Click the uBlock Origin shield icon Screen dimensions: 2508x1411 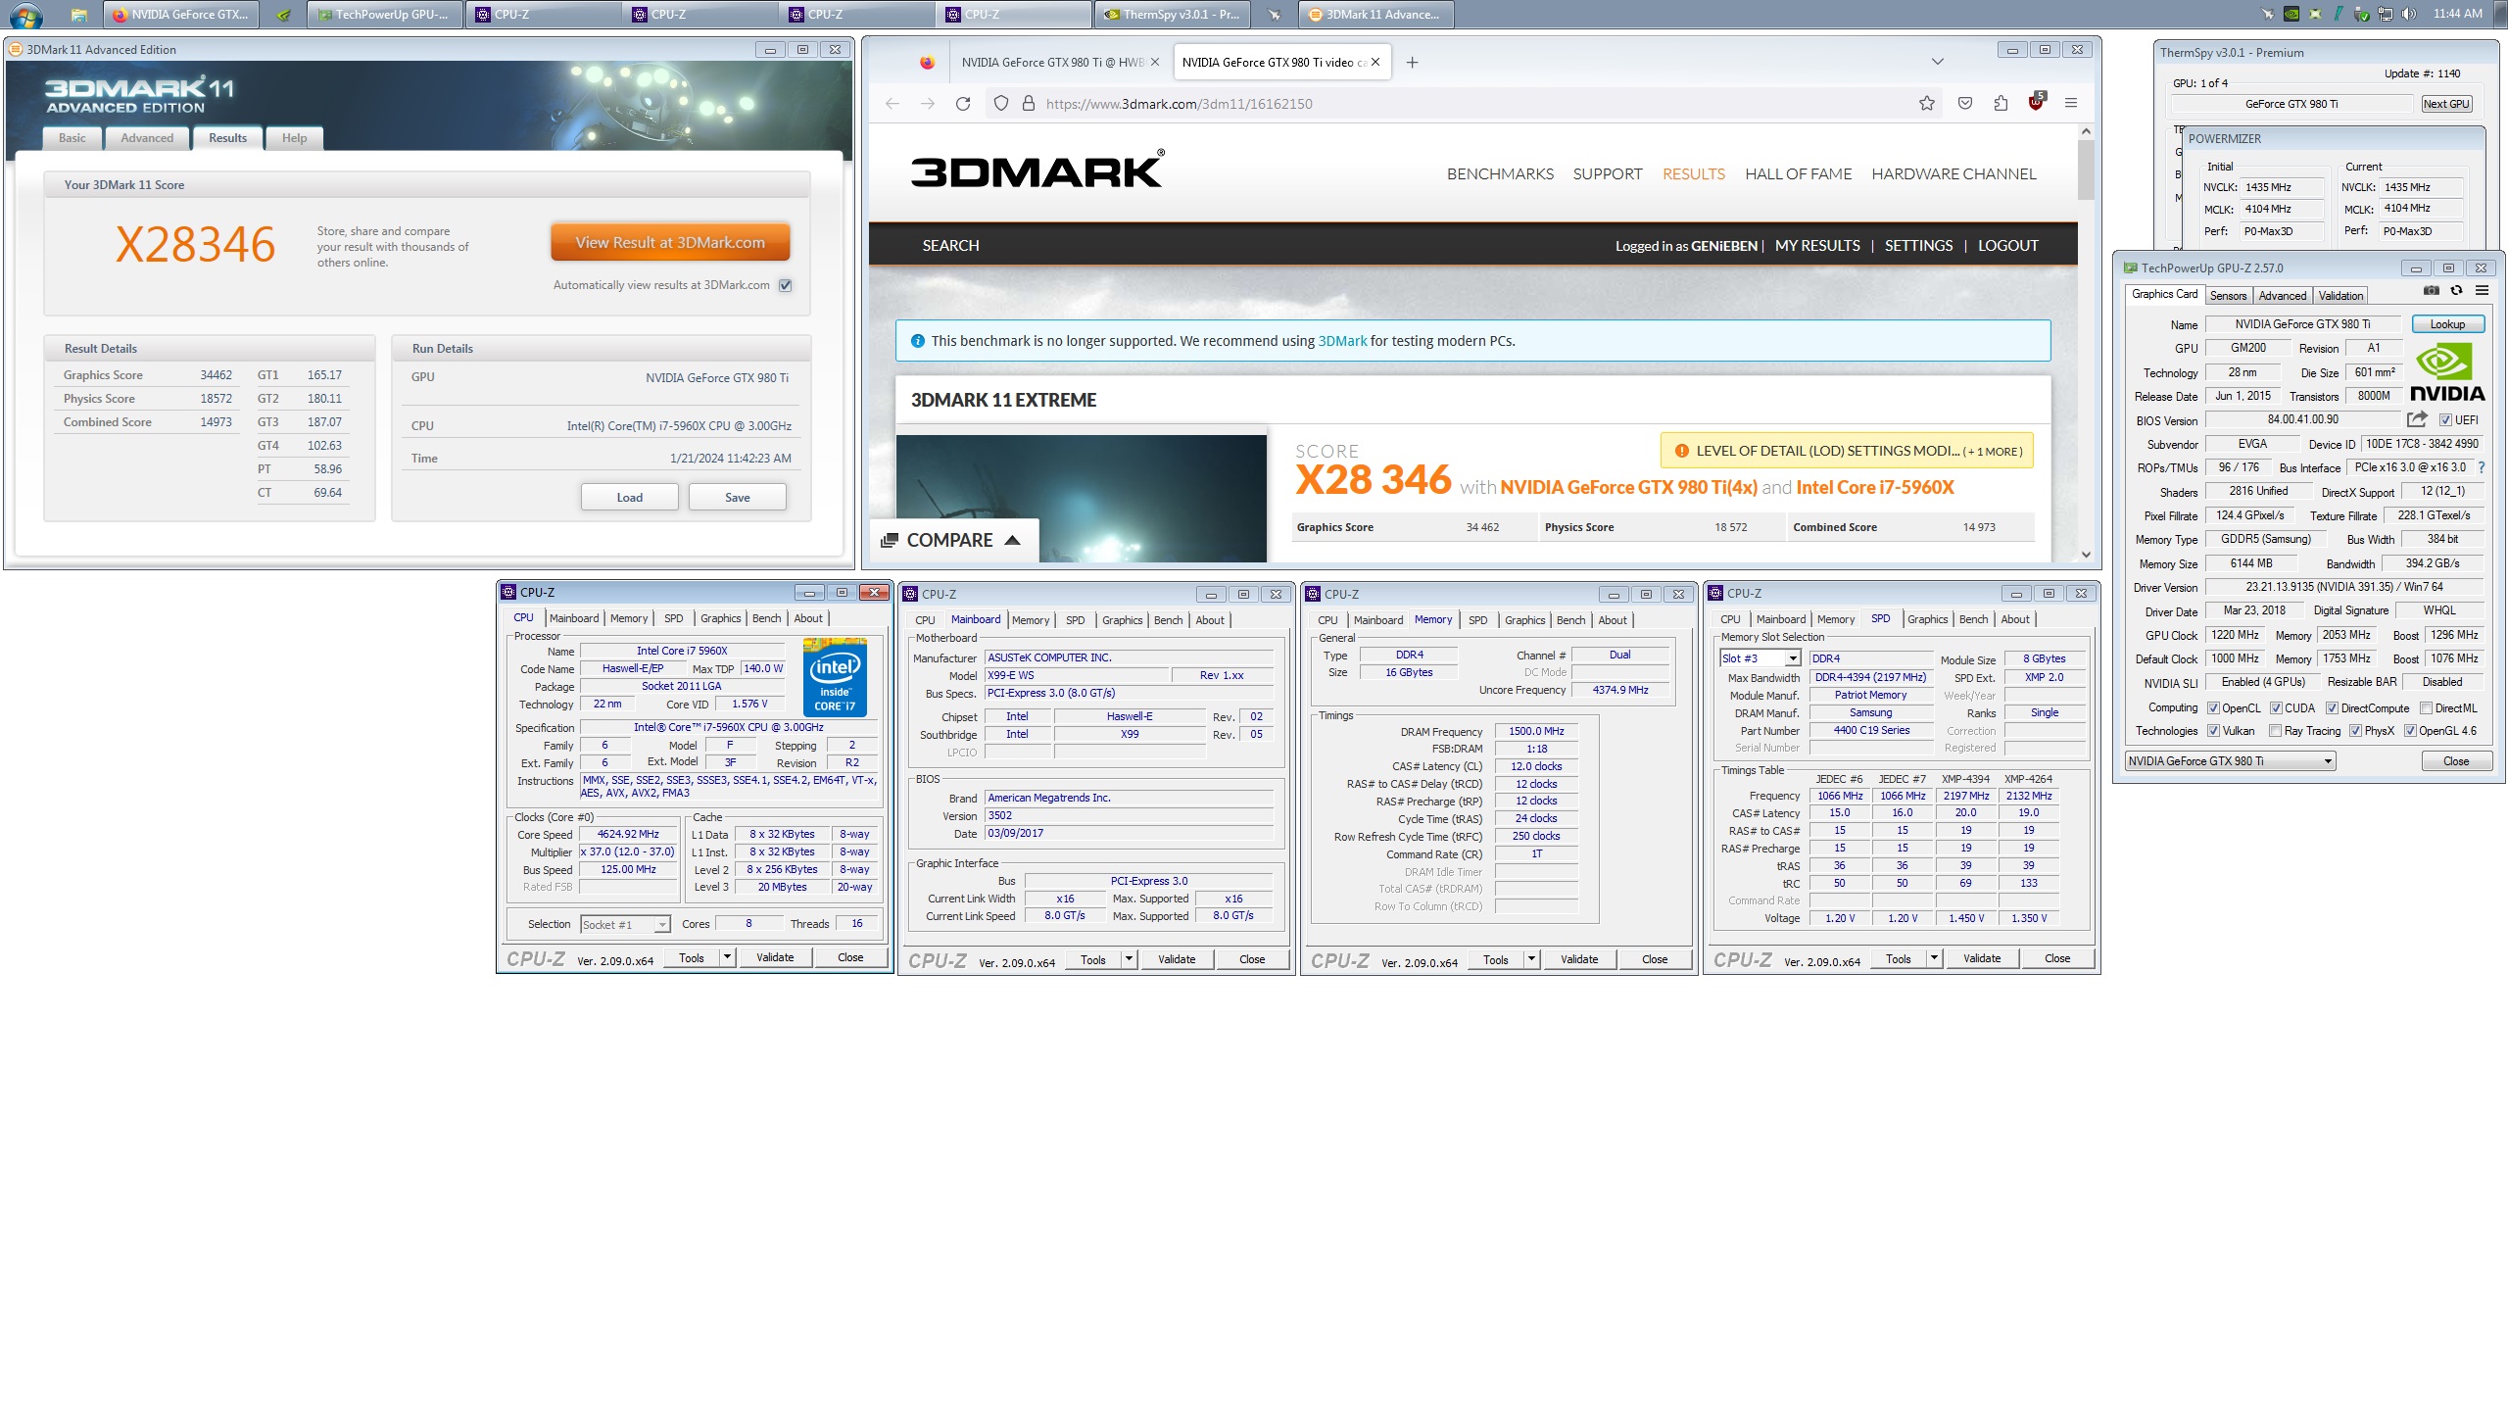tap(2036, 102)
